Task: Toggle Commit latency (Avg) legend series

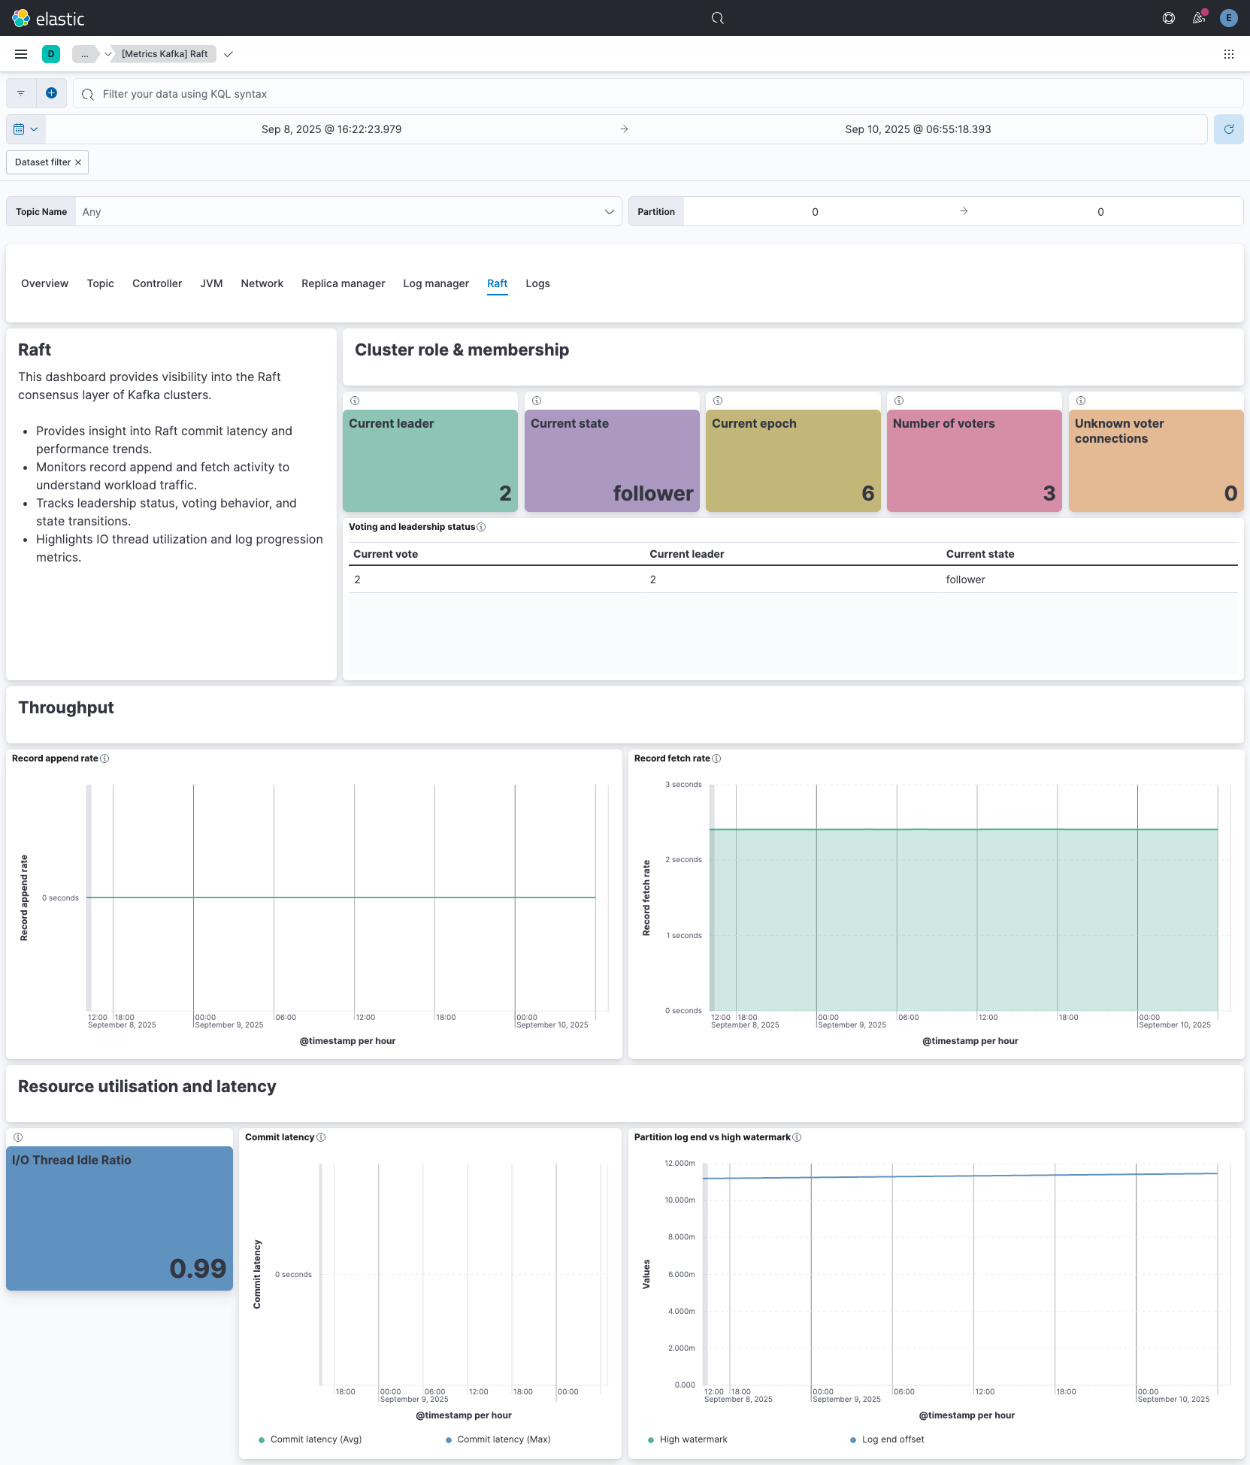Action: 316,1439
